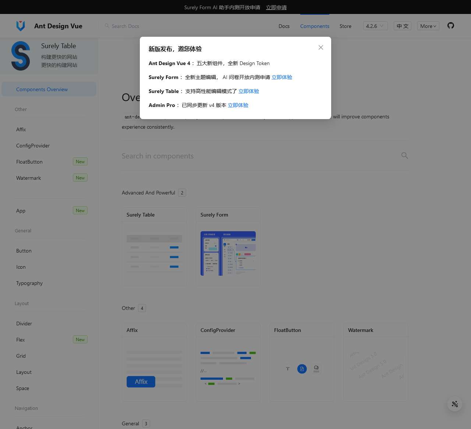Click the Ant Design Vue logo
Screen dimensions: 471x429
21,26
